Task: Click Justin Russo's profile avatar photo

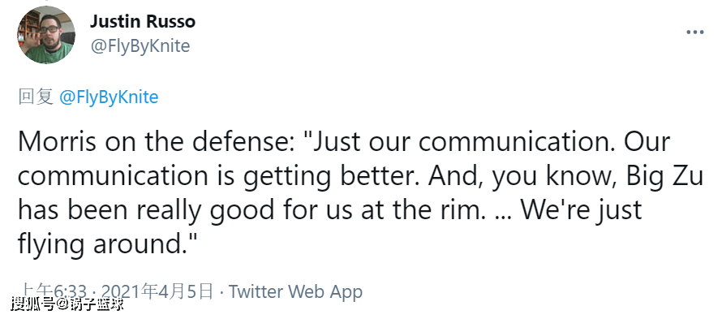Action: point(46,35)
